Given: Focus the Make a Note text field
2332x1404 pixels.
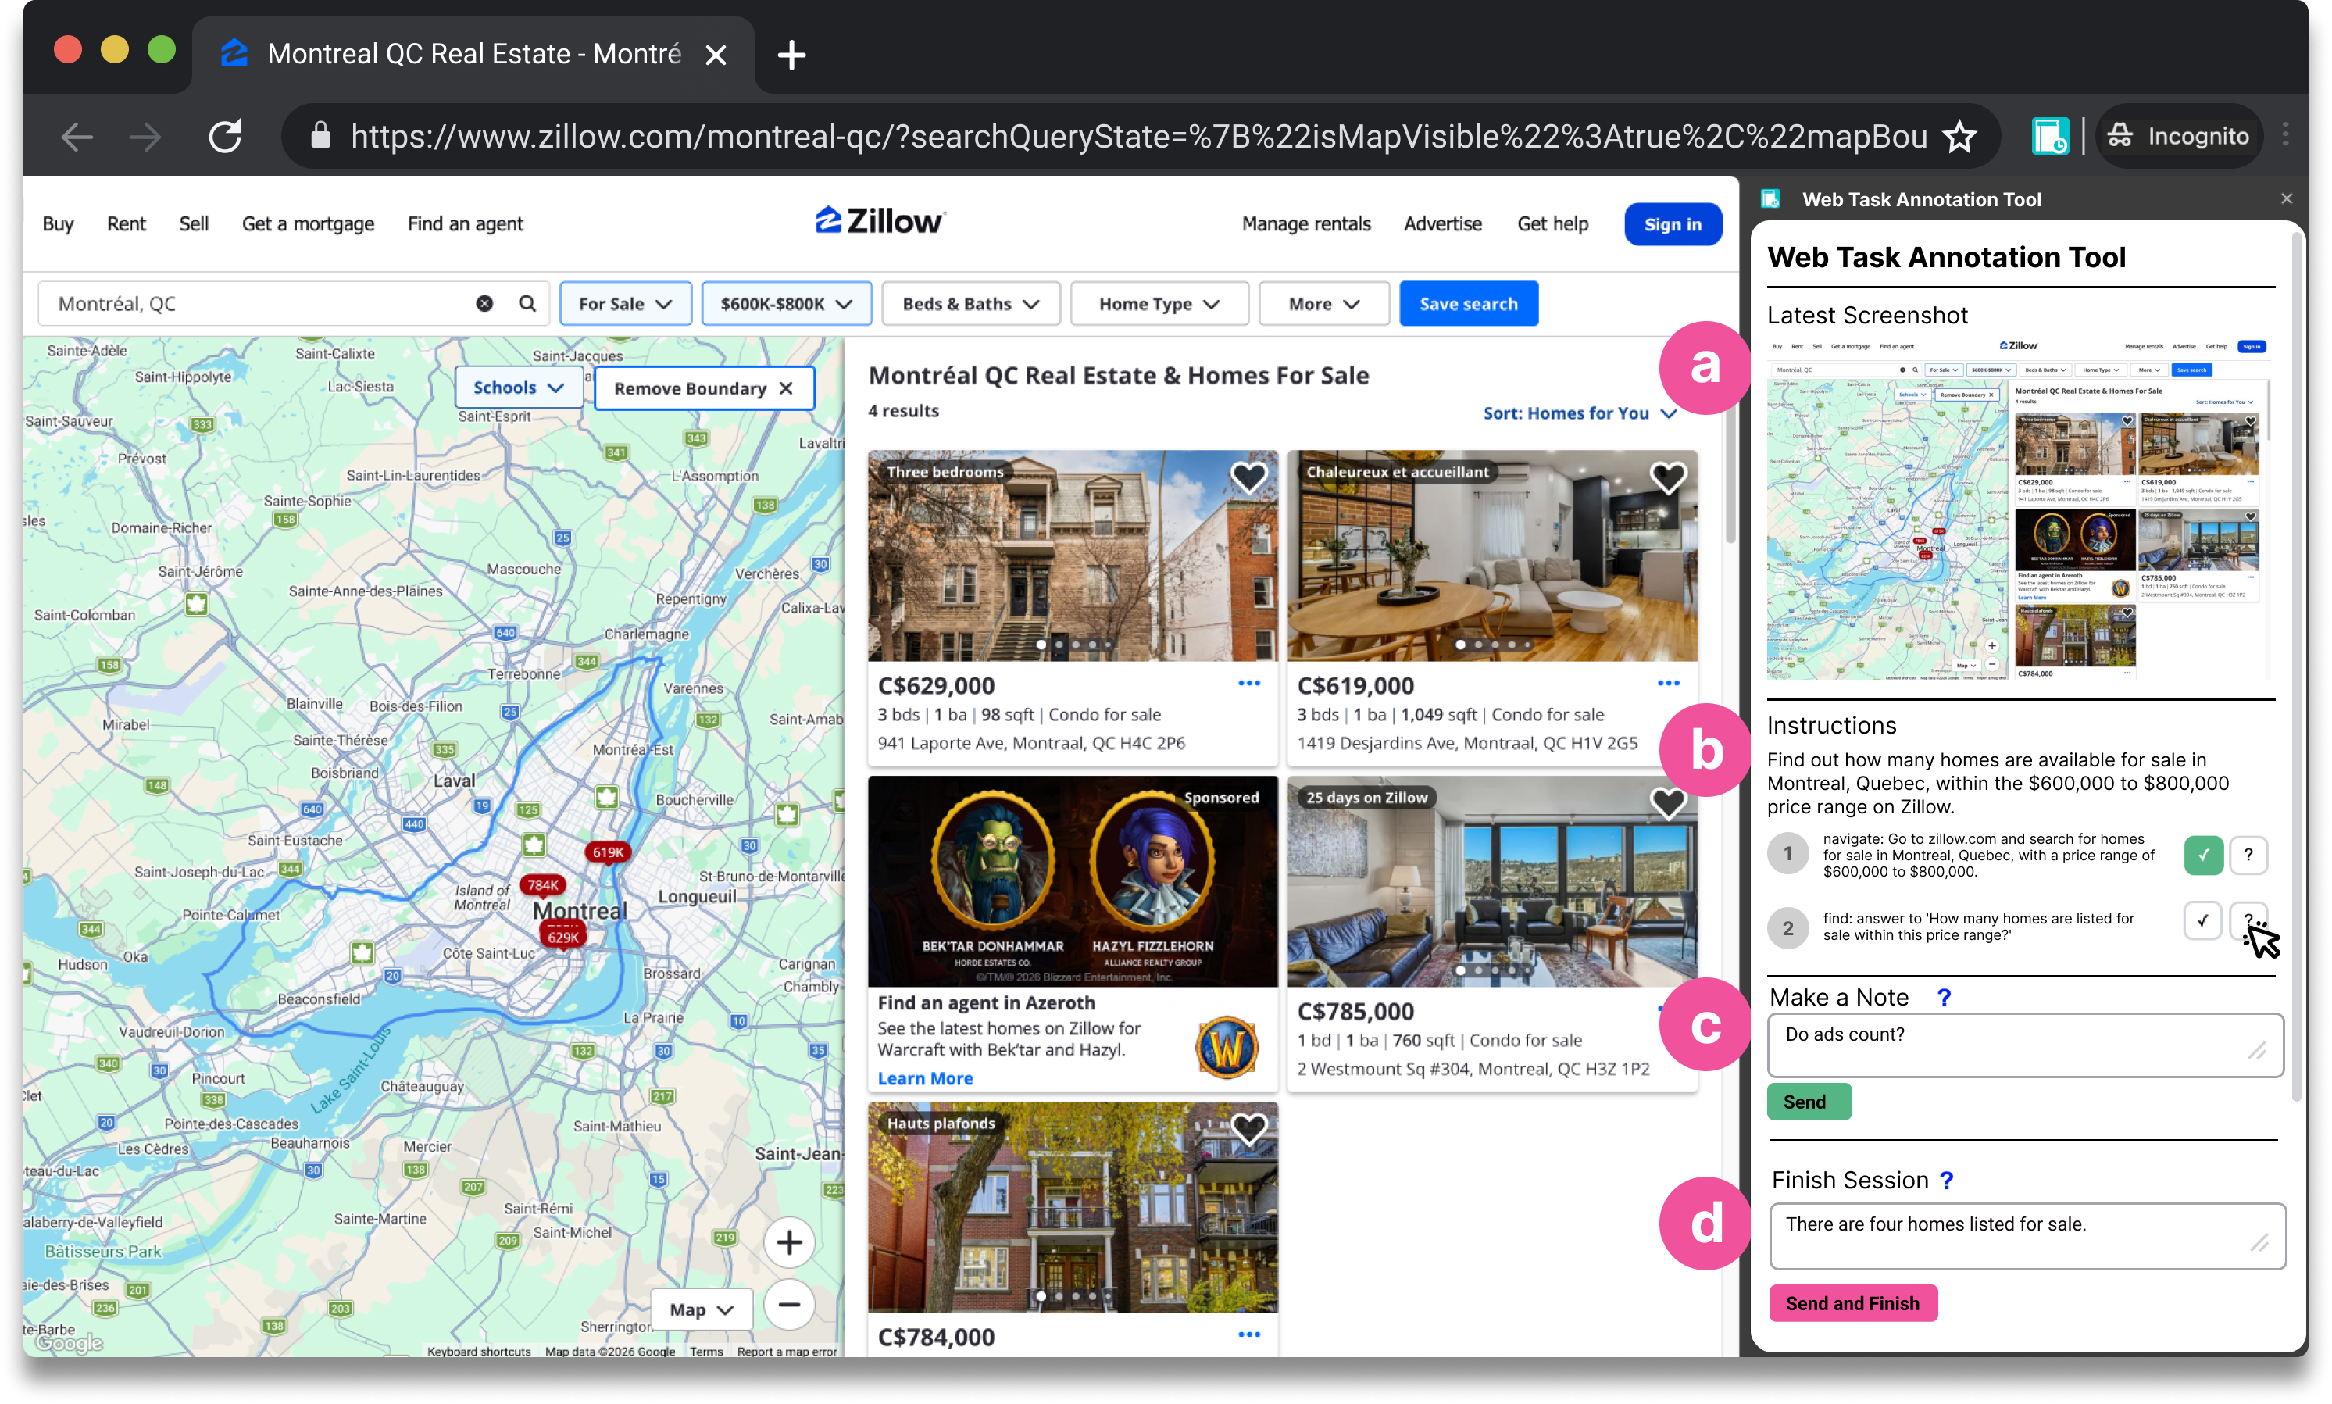Looking at the screenshot, I should (x=2024, y=1045).
